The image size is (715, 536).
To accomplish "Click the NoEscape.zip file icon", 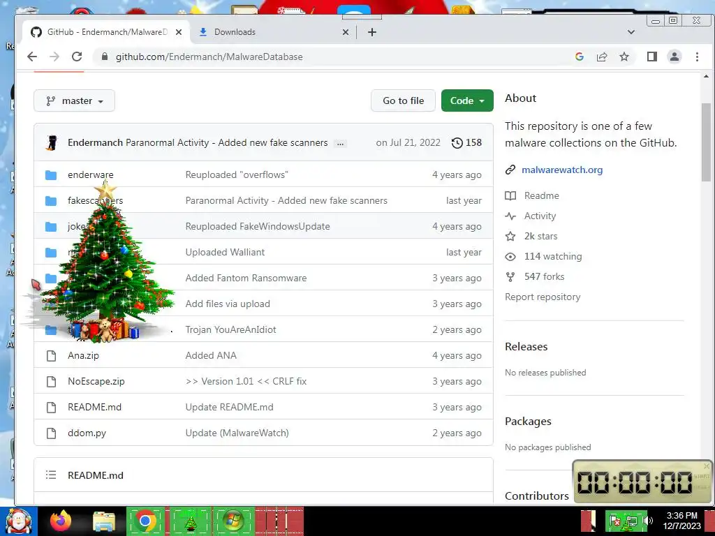I will [52, 382].
